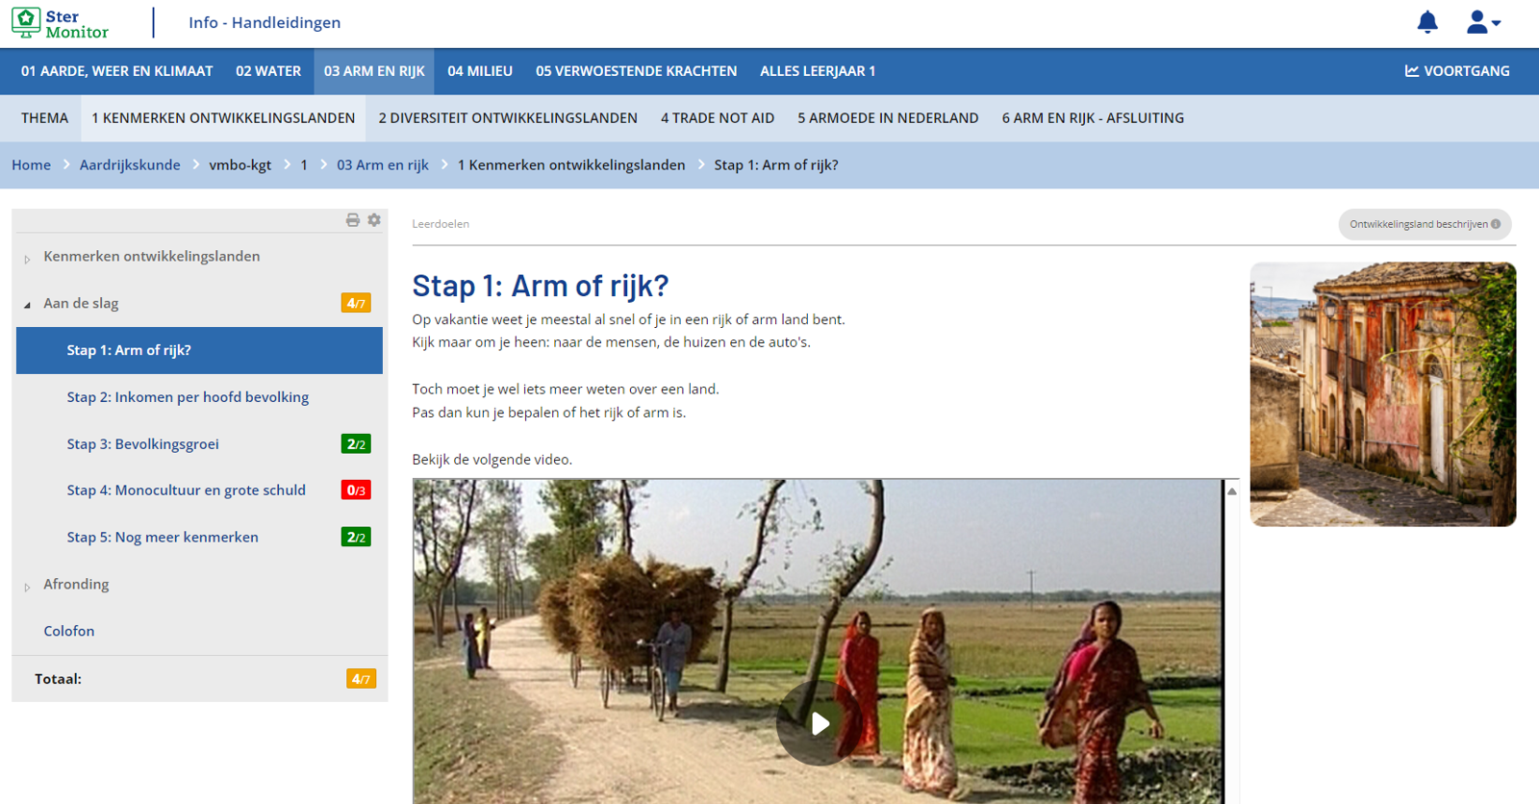1539x804 pixels.
Task: Click the Ontwikkelingsland beschrijven pill button
Action: pyautogui.click(x=1425, y=224)
